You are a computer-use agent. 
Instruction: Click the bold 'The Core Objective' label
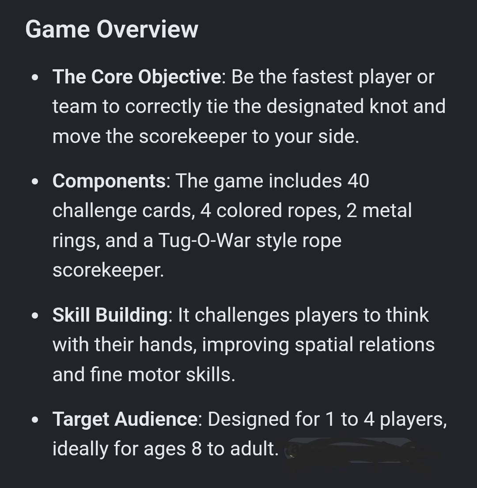pyautogui.click(x=137, y=77)
